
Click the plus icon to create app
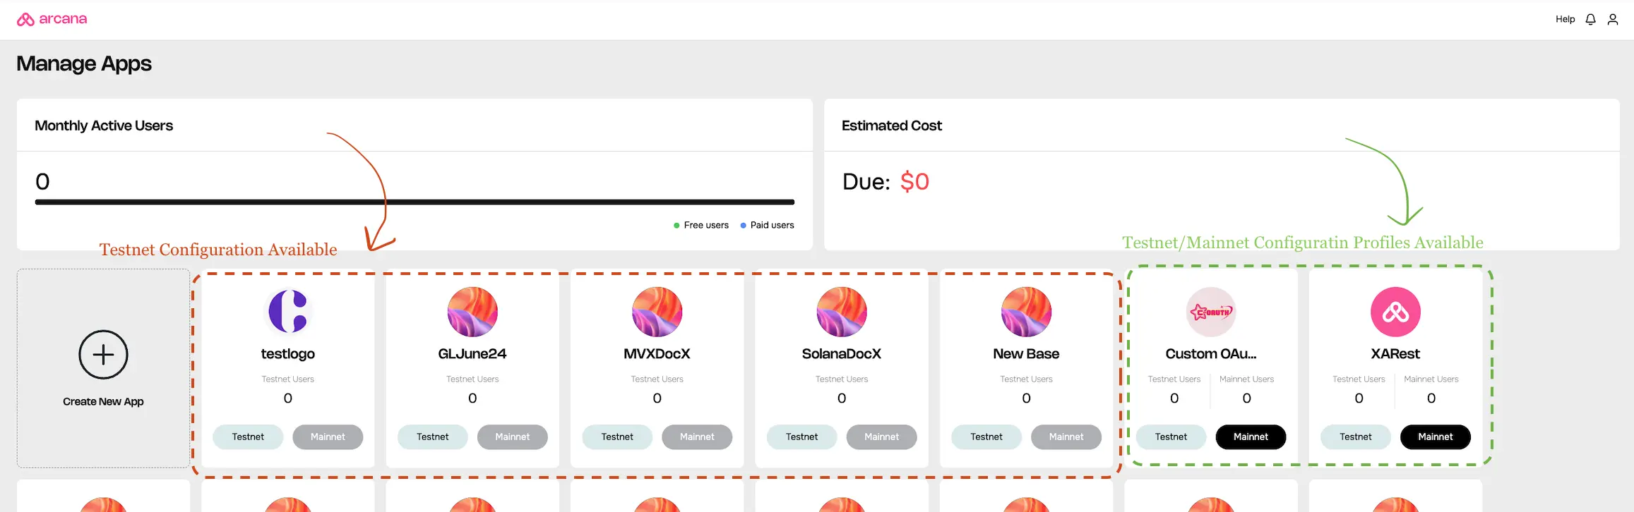(103, 354)
